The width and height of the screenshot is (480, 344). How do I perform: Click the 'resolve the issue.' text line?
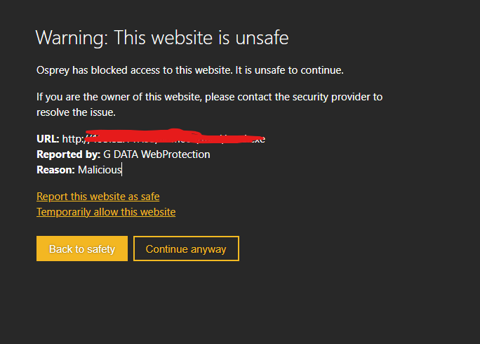tap(76, 112)
